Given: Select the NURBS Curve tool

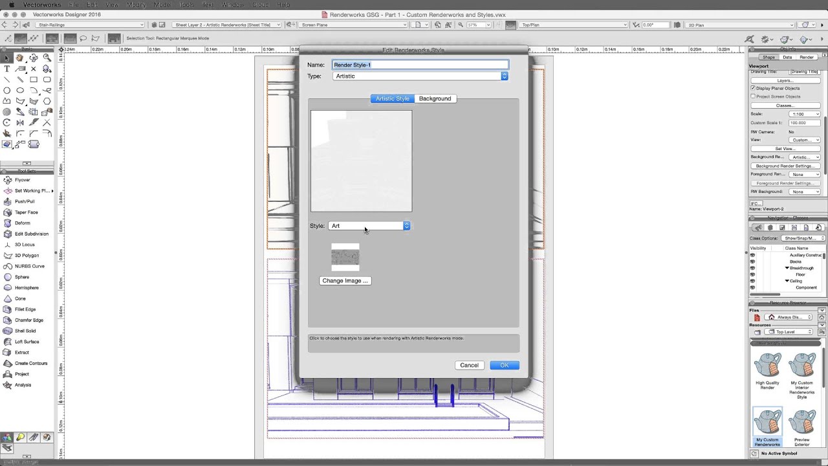Looking at the screenshot, I should pos(29,266).
